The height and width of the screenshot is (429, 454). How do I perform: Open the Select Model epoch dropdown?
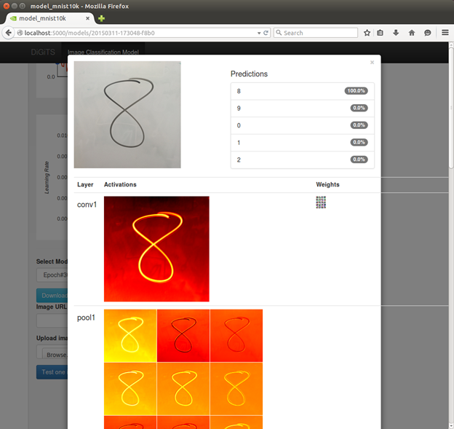pyautogui.click(x=52, y=275)
